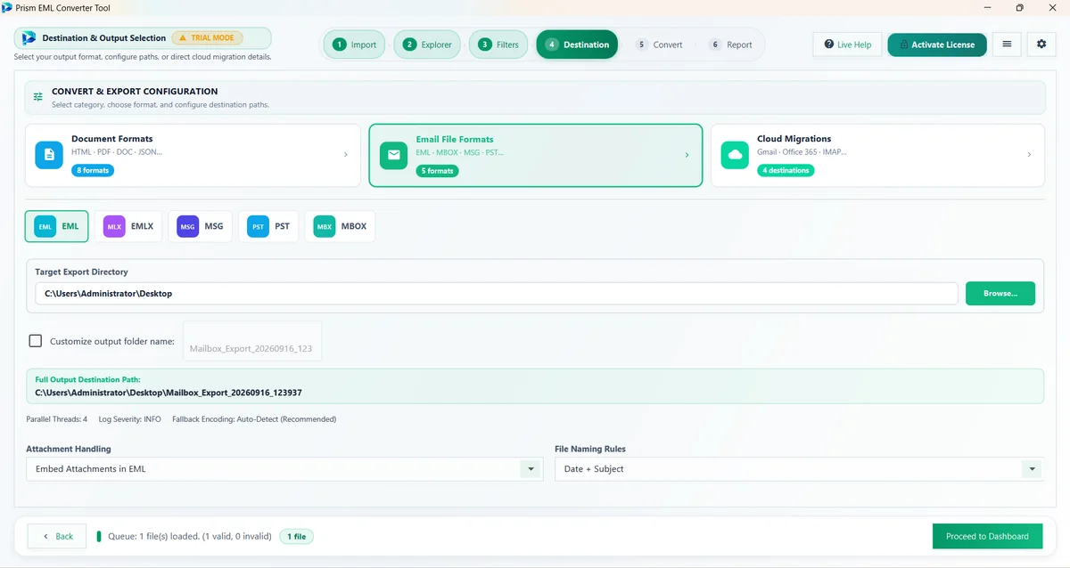The width and height of the screenshot is (1070, 568).
Task: Open the Attachment Handling dropdown
Action: point(284,469)
